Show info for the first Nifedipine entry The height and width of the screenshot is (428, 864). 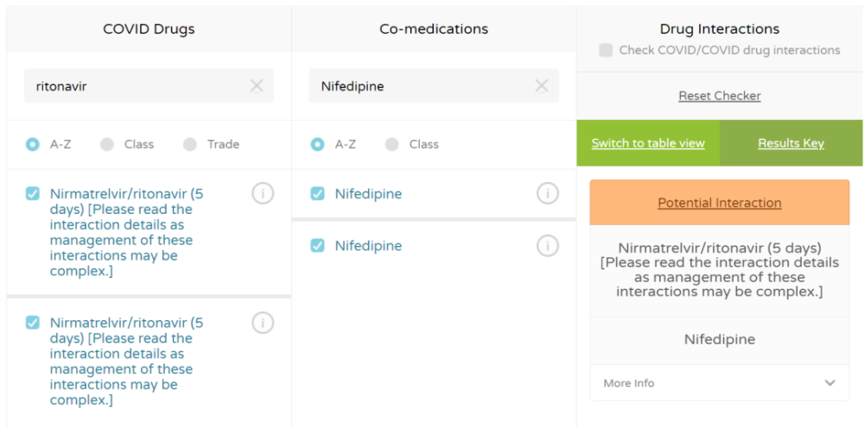pyautogui.click(x=548, y=193)
